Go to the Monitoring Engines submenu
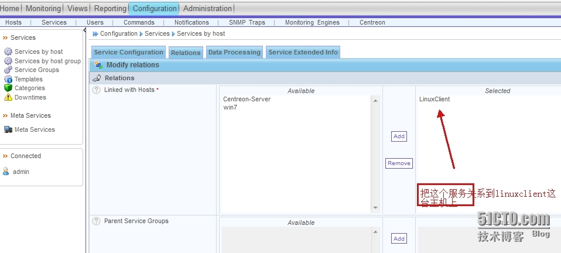 pos(312,22)
